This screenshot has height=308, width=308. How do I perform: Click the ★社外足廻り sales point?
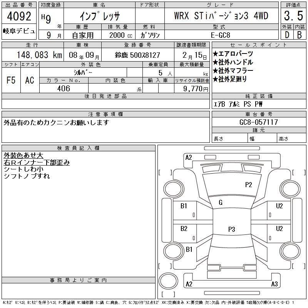[230, 79]
